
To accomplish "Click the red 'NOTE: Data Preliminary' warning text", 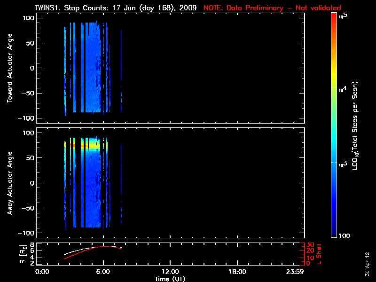I will 272,8.
